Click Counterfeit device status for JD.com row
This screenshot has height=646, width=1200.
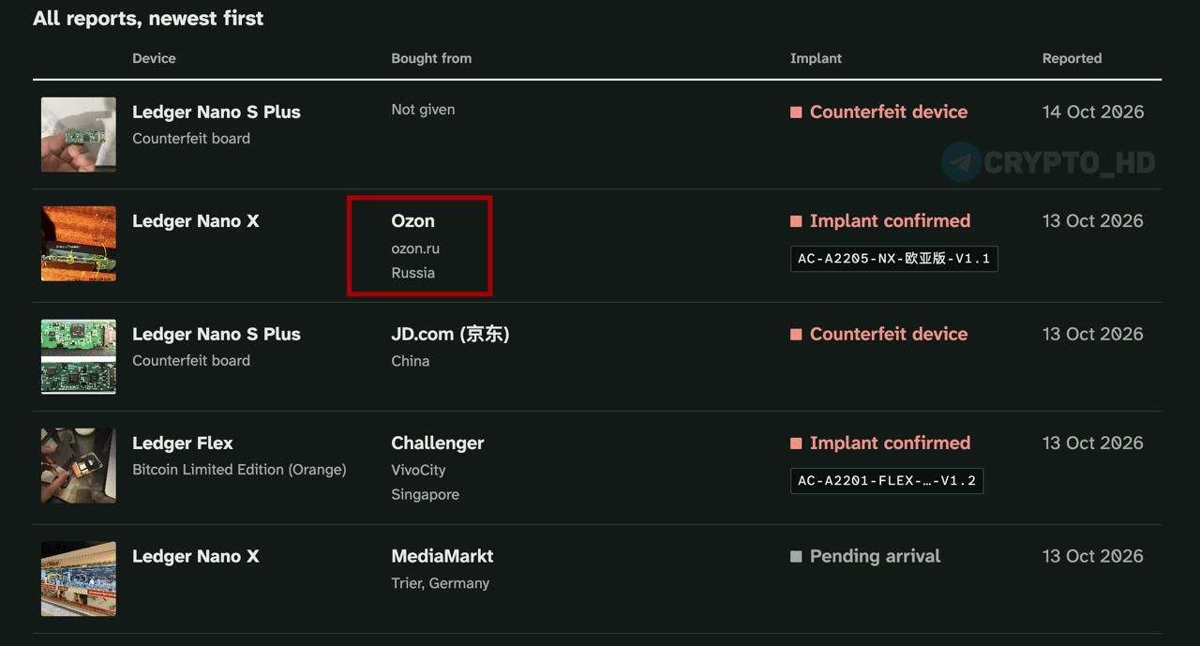[889, 334]
